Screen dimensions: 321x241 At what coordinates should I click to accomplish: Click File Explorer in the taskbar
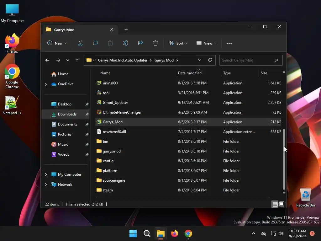(161, 233)
